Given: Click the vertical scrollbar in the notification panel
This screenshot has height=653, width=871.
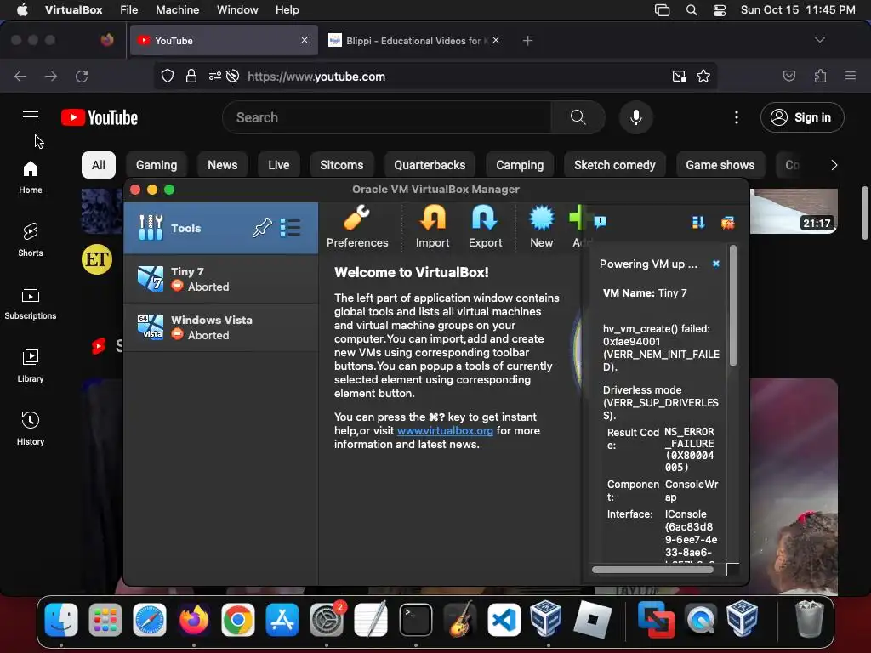Looking at the screenshot, I should tap(733, 306).
